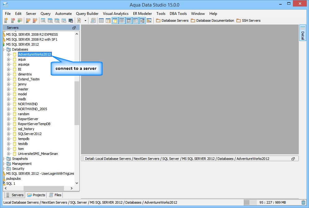Click the scroll script icon in toolbar
Image resolution: width=309 pixels, height=208 pixels.
(93, 20)
